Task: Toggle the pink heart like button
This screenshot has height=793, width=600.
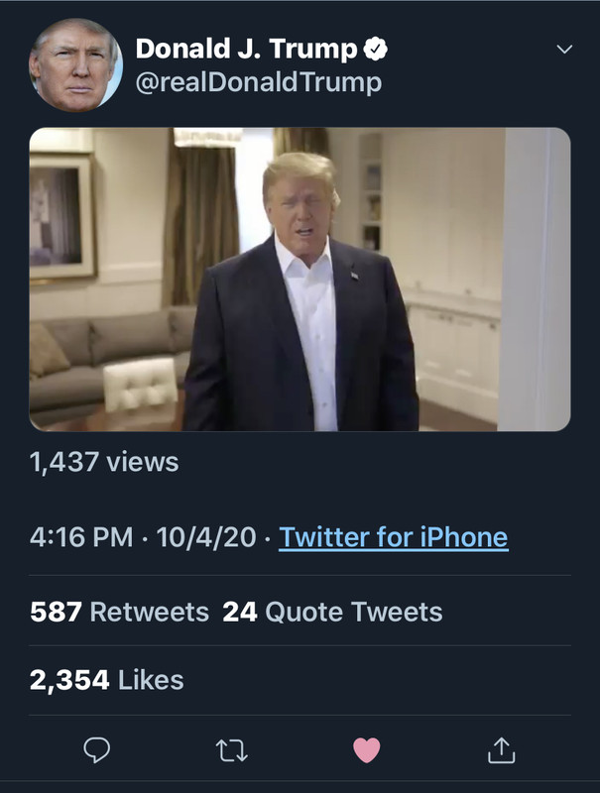Action: point(366,750)
